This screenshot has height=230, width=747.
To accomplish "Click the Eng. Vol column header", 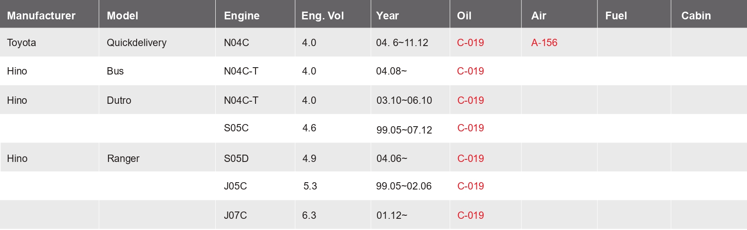I will pyautogui.click(x=322, y=16).
